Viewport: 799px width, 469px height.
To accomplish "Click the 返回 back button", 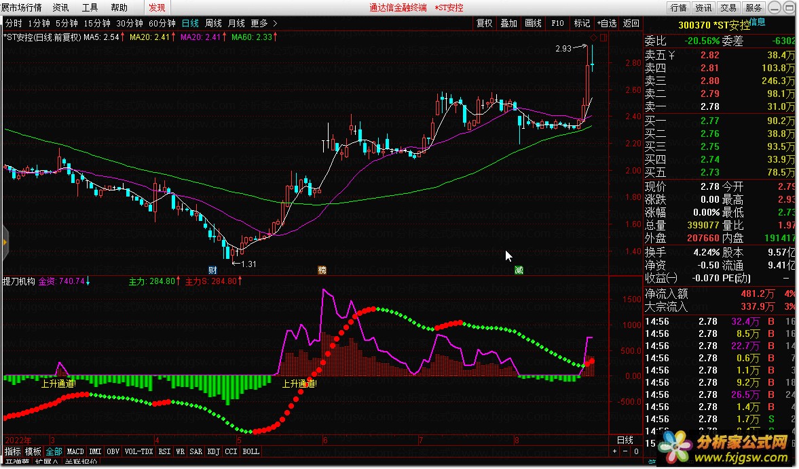I will click(x=631, y=24).
